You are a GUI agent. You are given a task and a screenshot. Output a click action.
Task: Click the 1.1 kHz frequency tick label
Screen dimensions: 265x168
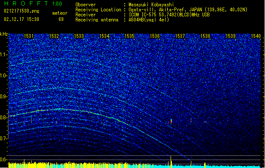click(3, 55)
